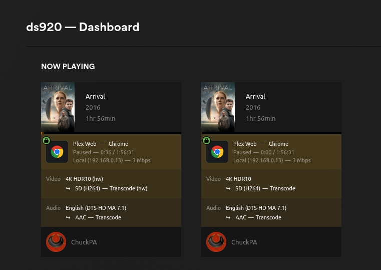Viewport: 381px width, 270px height.
Task: Click the Arrival title in the 0:00 session card
Action: [255, 97]
